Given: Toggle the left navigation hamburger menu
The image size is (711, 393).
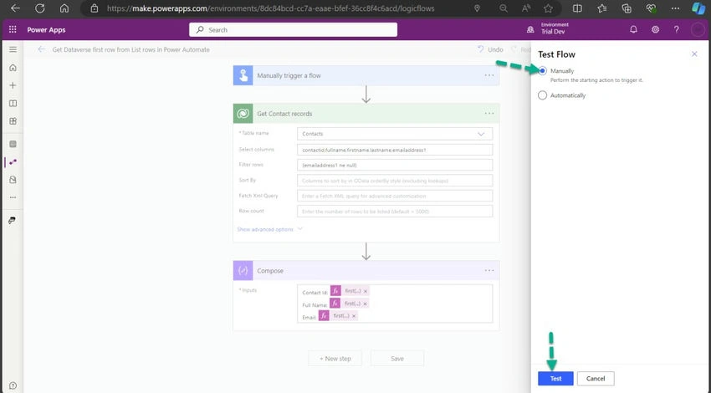Looking at the screenshot, I should (x=13, y=49).
